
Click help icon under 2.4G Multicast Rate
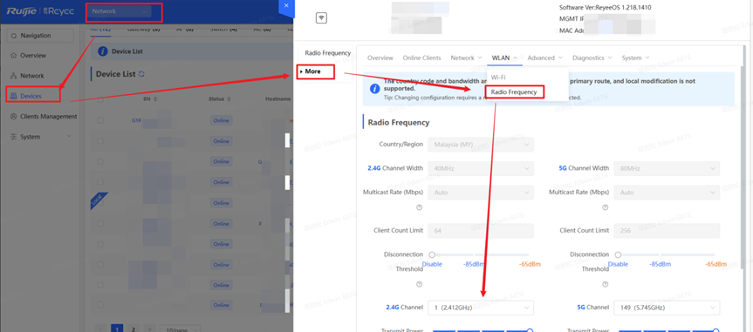[419, 207]
